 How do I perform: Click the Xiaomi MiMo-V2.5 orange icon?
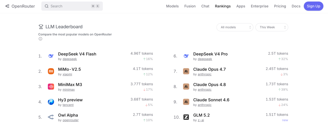pos(51,71)
